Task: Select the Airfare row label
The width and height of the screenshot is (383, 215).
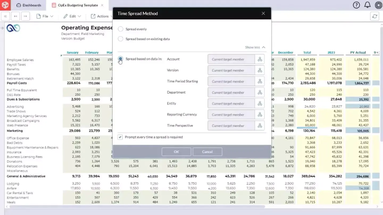Action: pyautogui.click(x=12, y=188)
